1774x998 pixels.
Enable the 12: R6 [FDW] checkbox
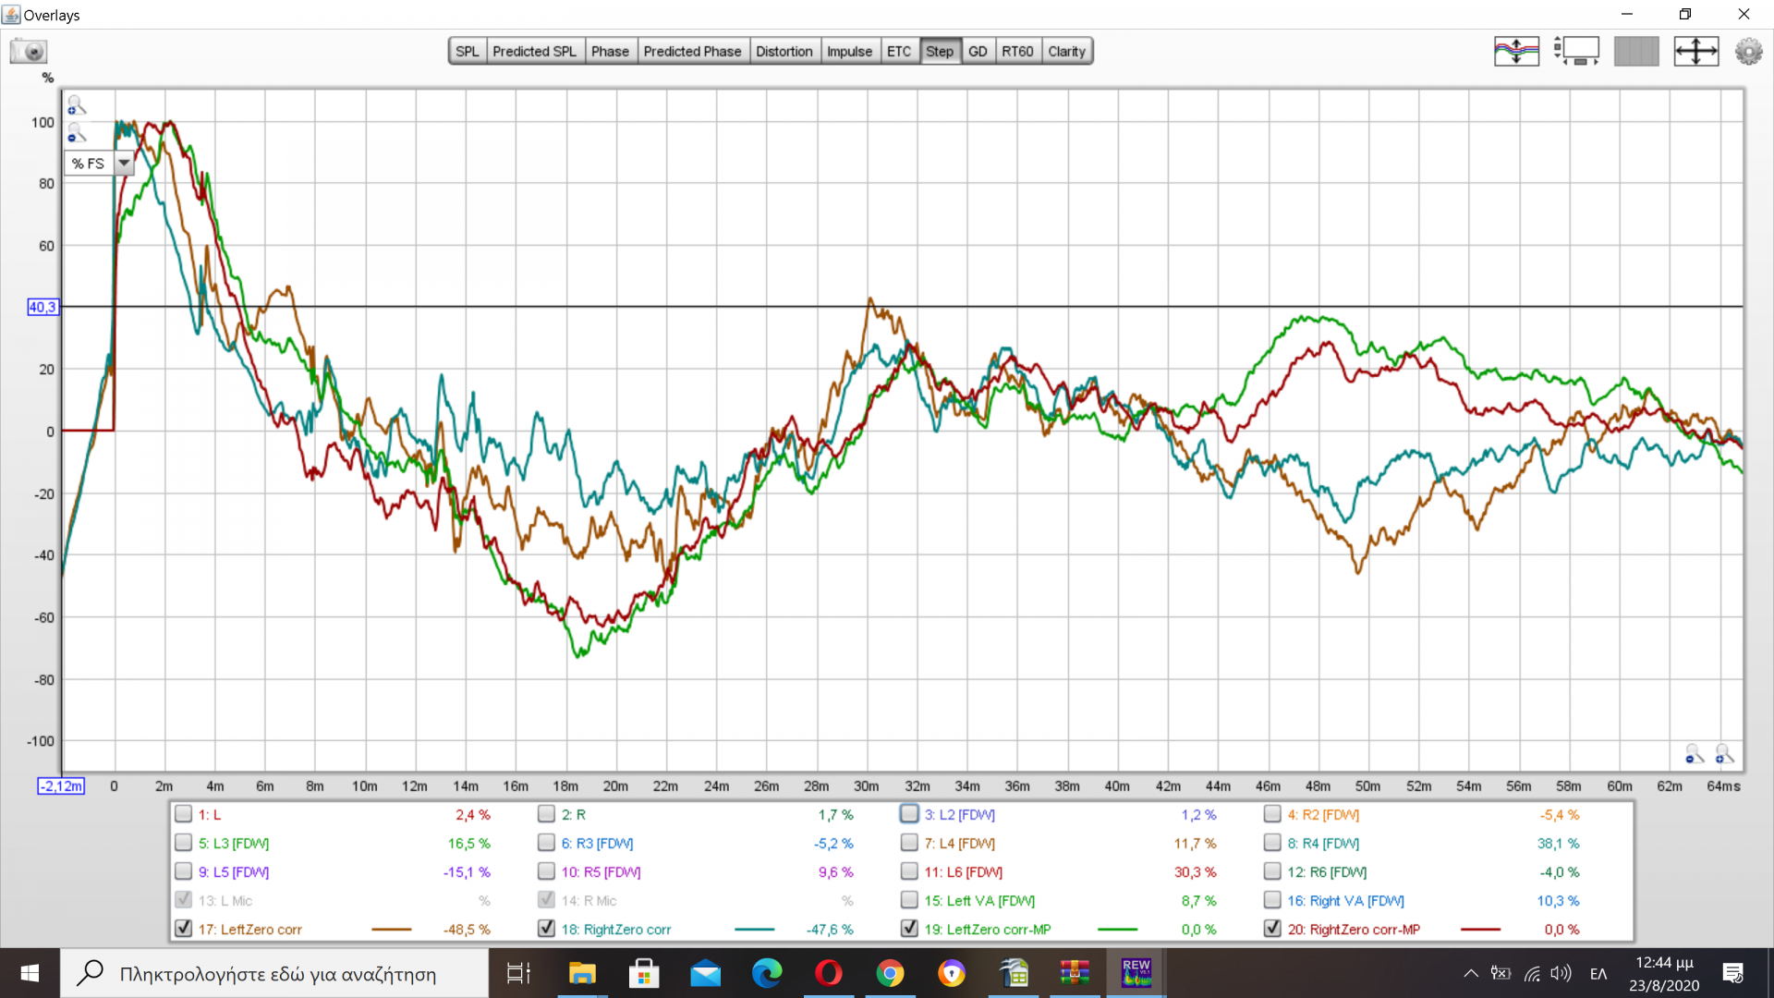point(1272,871)
